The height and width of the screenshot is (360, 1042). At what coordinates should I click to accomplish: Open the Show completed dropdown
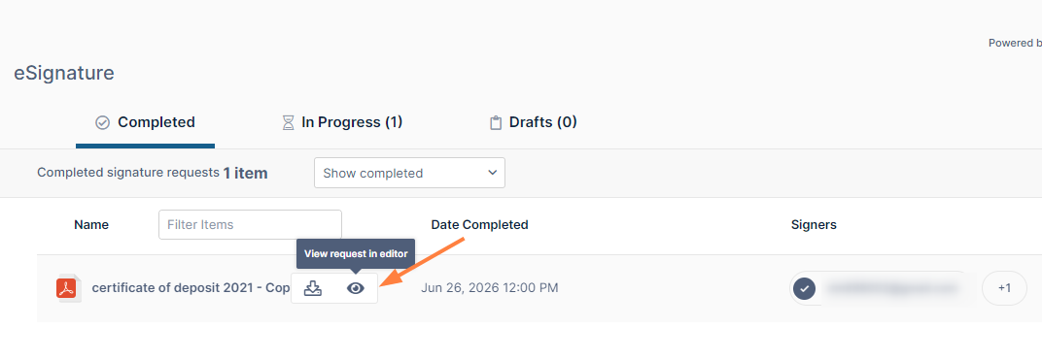(409, 173)
